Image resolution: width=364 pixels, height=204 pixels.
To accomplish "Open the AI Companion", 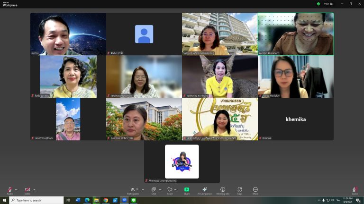I will 205,191.
